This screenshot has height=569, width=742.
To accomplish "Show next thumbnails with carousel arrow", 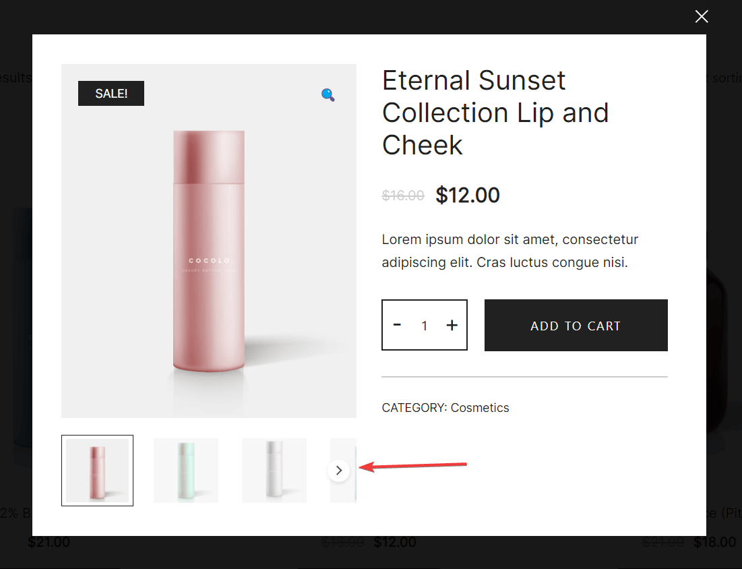I will [x=339, y=471].
